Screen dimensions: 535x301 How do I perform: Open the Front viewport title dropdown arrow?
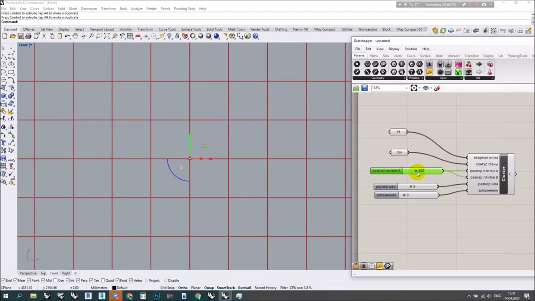point(31,45)
